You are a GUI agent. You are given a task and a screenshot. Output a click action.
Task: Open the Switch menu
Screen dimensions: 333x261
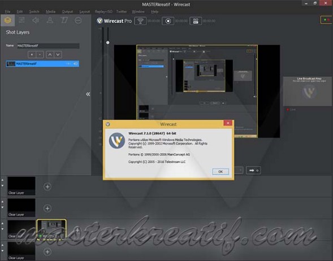point(34,11)
